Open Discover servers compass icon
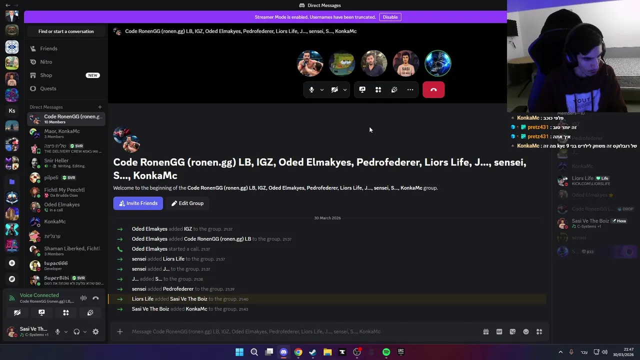This screenshot has width=640, height=360. coord(12,279)
